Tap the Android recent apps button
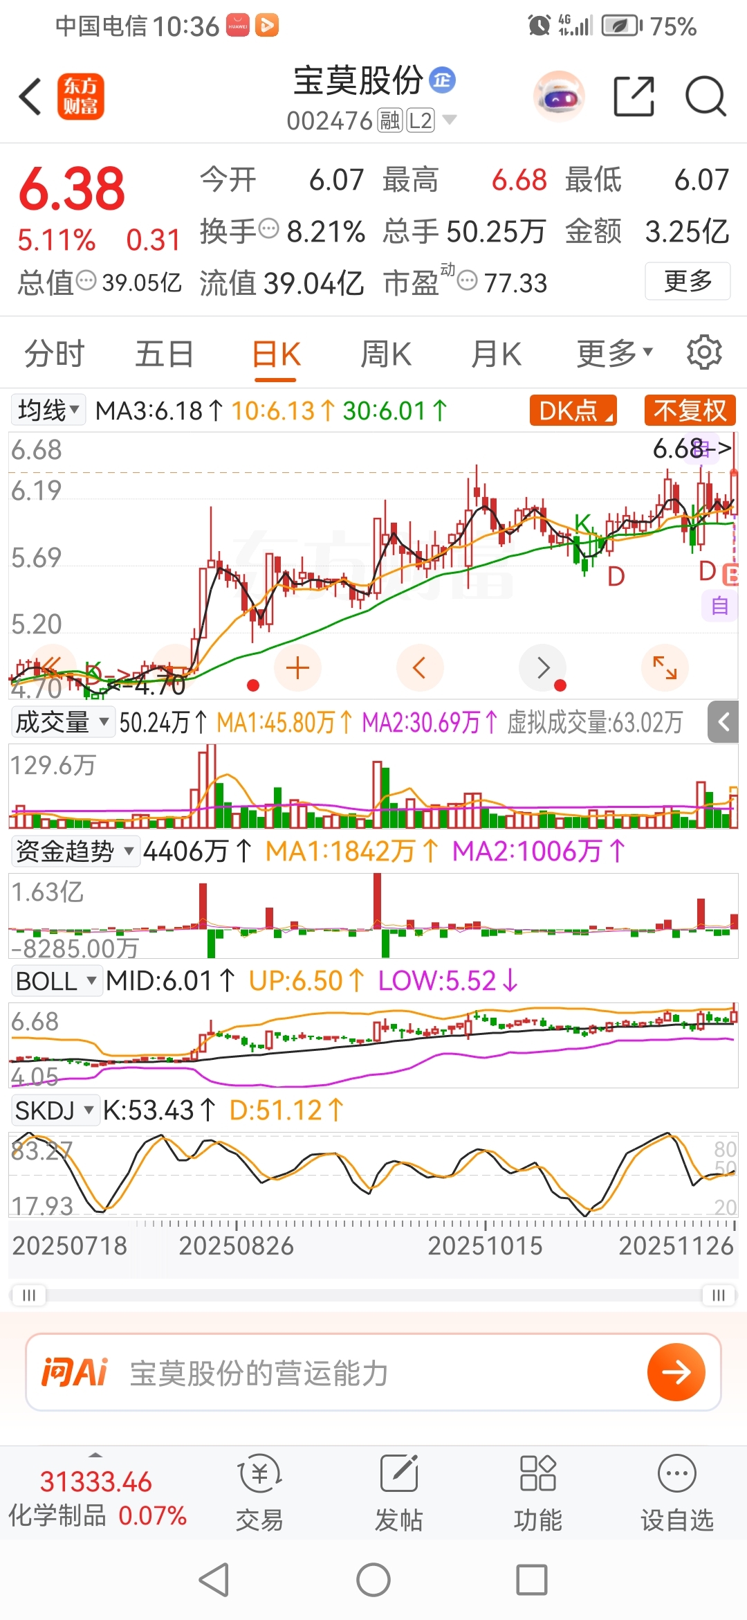The height and width of the screenshot is (1620, 747). [532, 1580]
